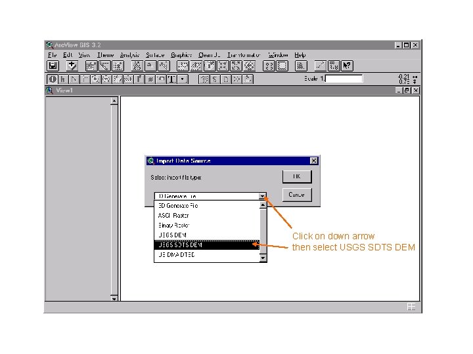The image size is (473, 354).
Task: Open the File menu
Action: 52,55
